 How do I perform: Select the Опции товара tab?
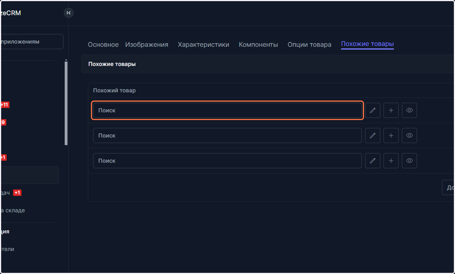click(309, 45)
